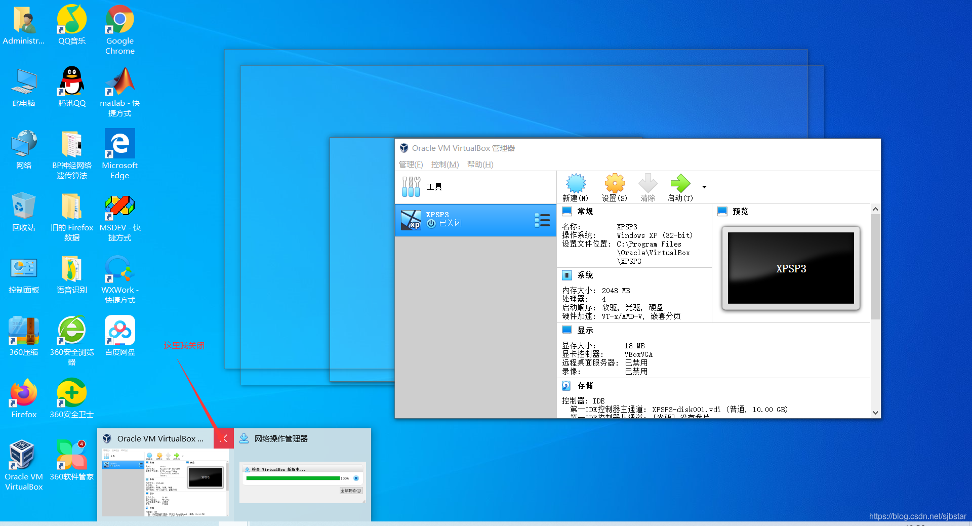Open 语音识别 folder icon

[x=72, y=274]
